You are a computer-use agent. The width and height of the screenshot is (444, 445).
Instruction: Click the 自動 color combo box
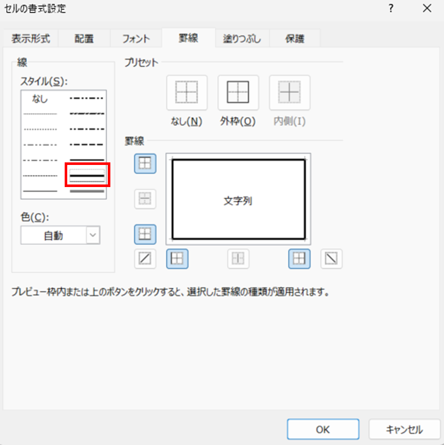click(53, 236)
